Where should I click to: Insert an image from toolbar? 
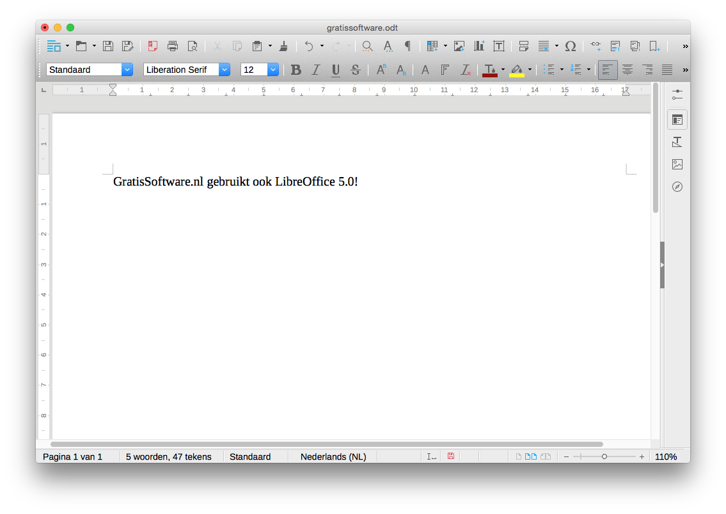(x=459, y=46)
